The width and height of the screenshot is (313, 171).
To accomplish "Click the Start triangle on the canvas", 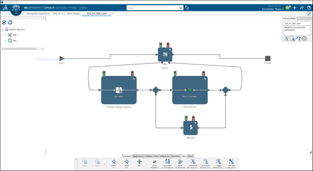I will click(62, 58).
